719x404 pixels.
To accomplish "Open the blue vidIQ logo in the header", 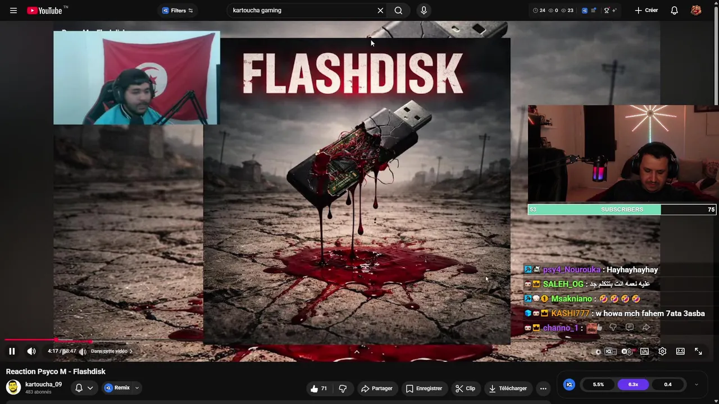I will pos(585,10).
